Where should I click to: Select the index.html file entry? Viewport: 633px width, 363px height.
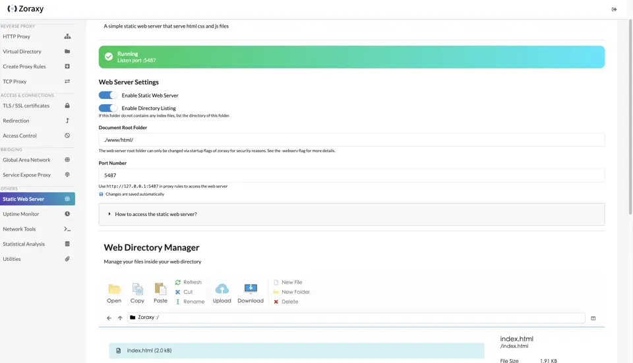(296, 350)
